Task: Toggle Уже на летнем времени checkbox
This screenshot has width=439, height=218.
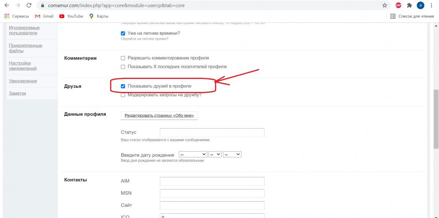Action: coord(123,33)
